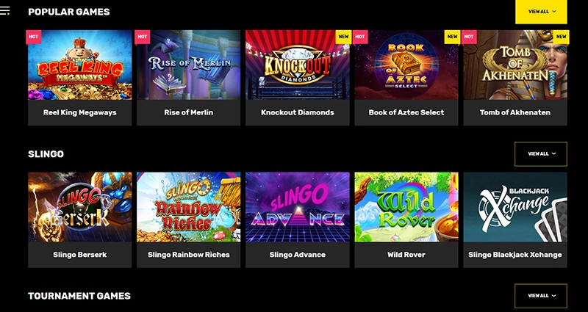588x312 pixels.
Task: Expand Popular Games yellow View All
Action: tap(541, 12)
